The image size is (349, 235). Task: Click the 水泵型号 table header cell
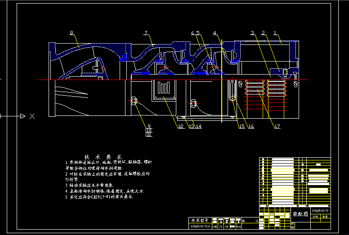point(199,221)
